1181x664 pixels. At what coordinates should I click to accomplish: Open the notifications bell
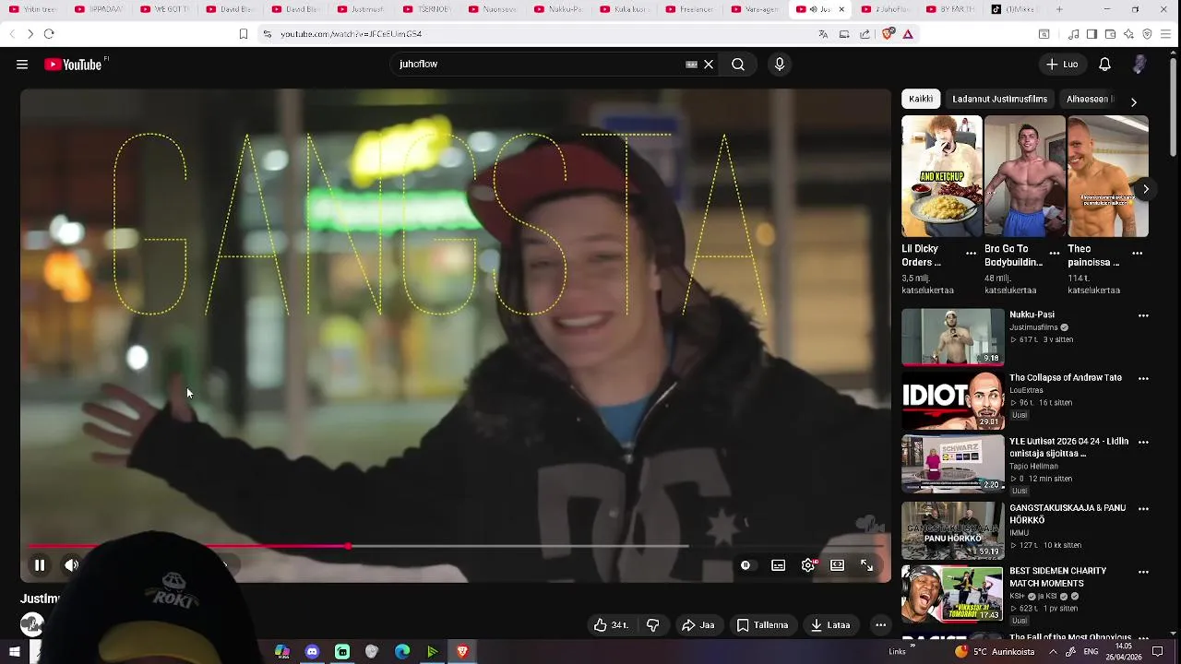point(1104,65)
